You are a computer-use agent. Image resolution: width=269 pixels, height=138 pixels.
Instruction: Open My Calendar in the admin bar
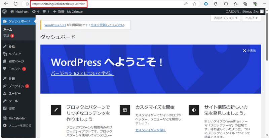(75, 11)
